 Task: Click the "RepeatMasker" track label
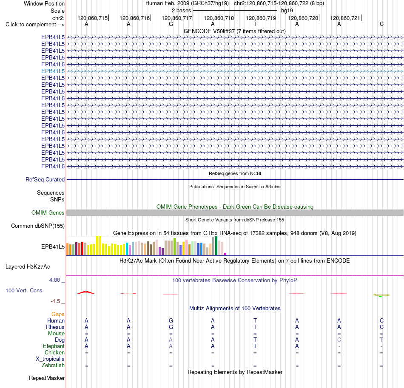click(x=47, y=378)
